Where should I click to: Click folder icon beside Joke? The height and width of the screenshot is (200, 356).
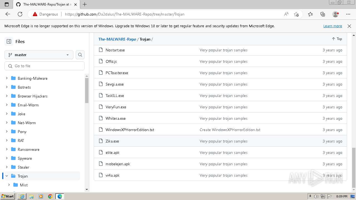tap(13, 114)
